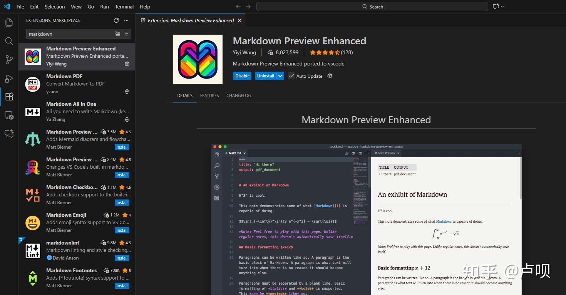
Task: Install Markdown Preview Mermaid Support extension
Action: [122, 147]
